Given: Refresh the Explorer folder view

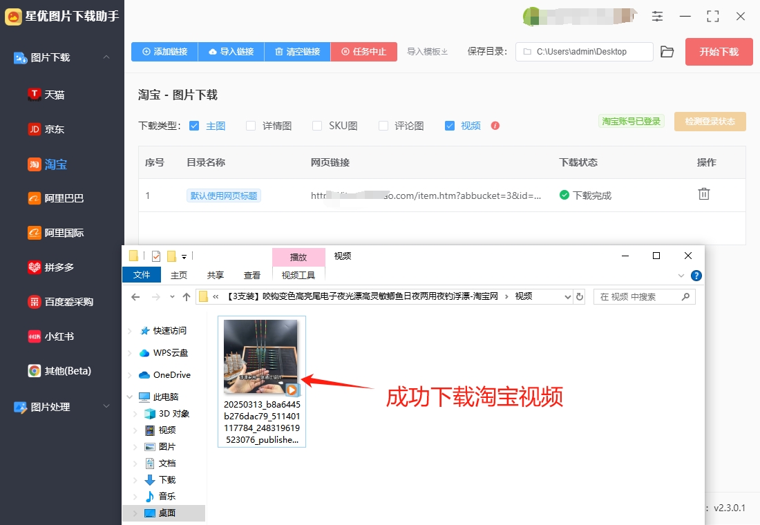Looking at the screenshot, I should (x=580, y=296).
